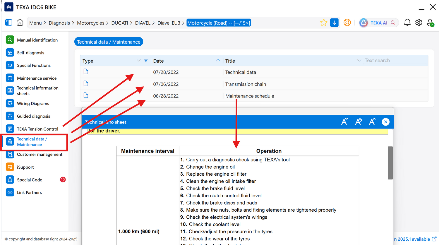Click the Special Code lock icon
The height and width of the screenshot is (245, 439).
click(x=10, y=180)
